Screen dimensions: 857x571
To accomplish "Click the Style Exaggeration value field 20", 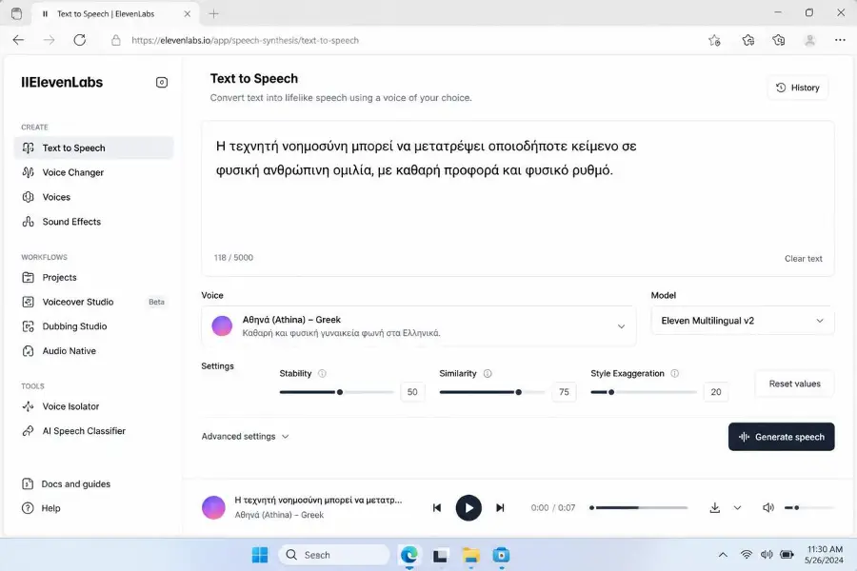I will tap(716, 392).
